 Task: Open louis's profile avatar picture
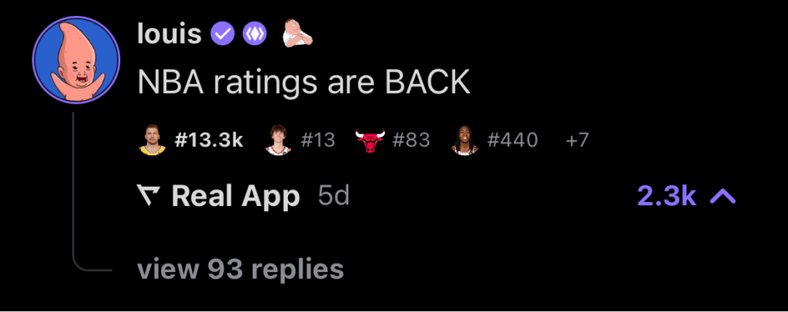tap(76, 60)
